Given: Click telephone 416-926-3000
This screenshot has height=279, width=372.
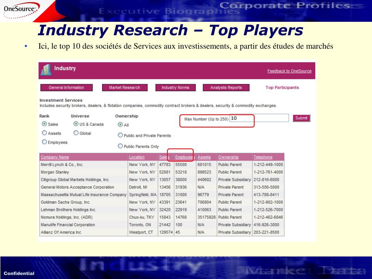Looking at the screenshot, I should (266, 225).
